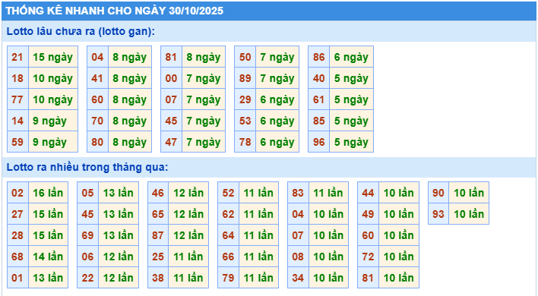The height and width of the screenshot is (296, 538).
Task: Select lotto gan number 70
Action: coord(97,121)
